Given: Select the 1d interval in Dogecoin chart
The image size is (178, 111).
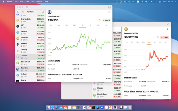Looking at the screenshot, I should pyautogui.click(x=166, y=42).
